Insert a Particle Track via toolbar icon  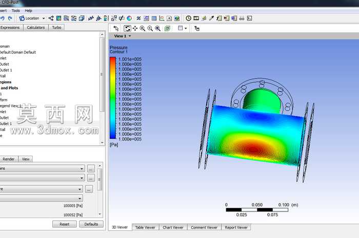pyautogui.click(x=74, y=18)
